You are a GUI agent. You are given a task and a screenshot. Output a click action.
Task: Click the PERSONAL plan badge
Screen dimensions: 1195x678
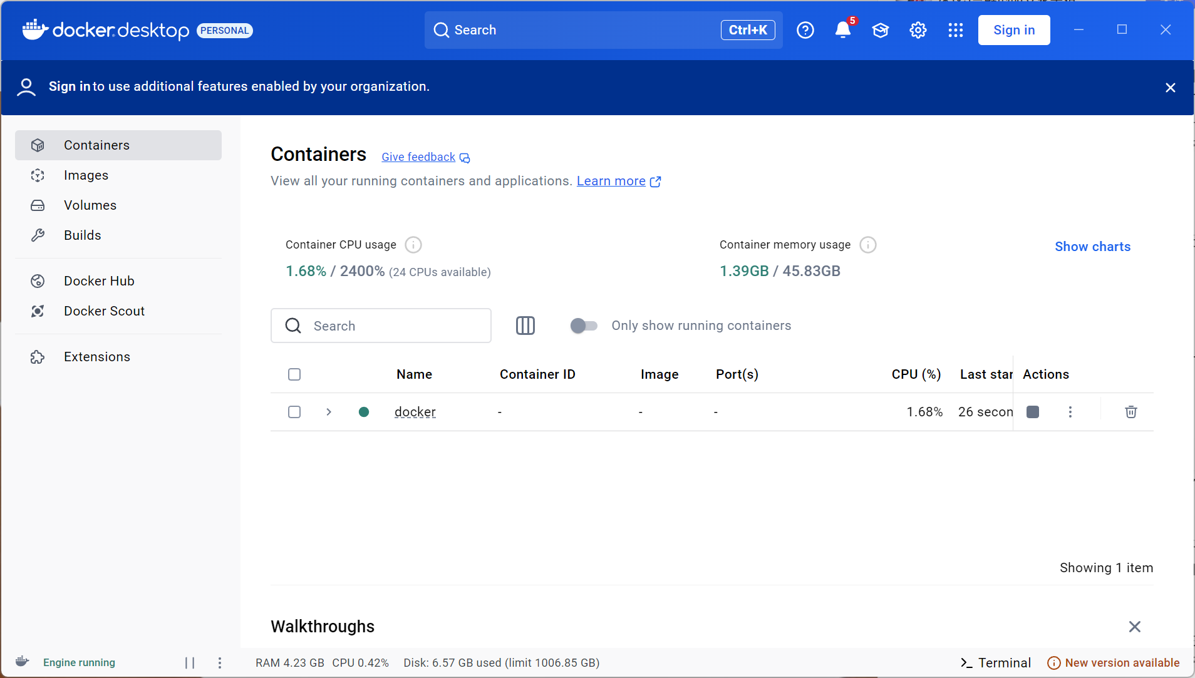(225, 31)
